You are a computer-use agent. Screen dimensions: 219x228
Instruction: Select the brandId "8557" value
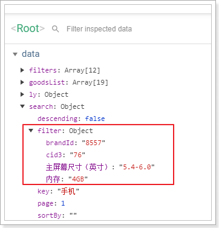pos(93,143)
